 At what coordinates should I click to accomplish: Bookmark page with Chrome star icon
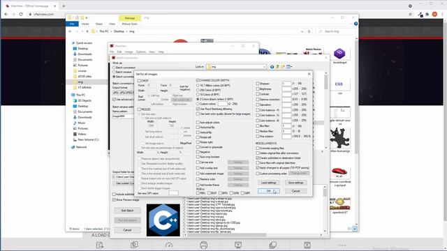click(411, 14)
